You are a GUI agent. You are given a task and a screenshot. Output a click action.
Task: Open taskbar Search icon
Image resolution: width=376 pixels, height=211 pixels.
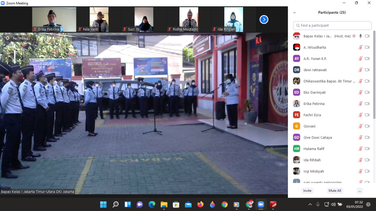[x=115, y=205]
